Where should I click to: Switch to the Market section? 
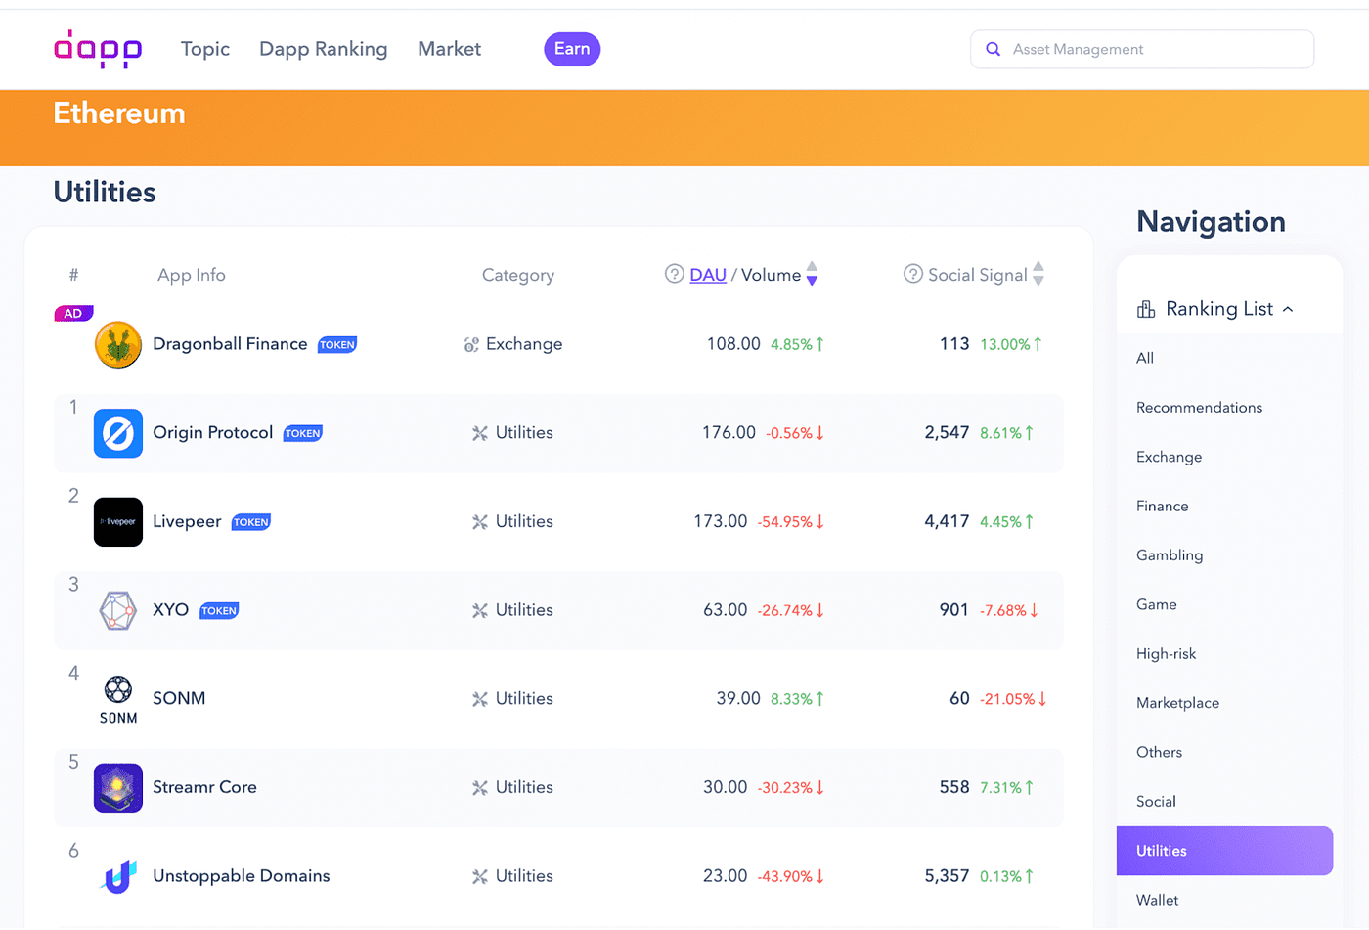tap(449, 48)
